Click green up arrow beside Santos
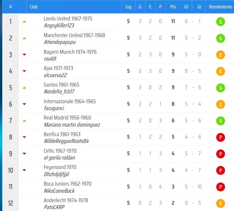The height and width of the screenshot is (211, 234). [x=24, y=88]
